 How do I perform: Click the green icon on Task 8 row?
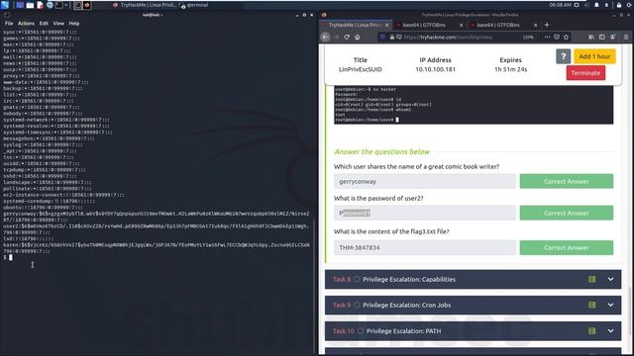[x=592, y=279]
